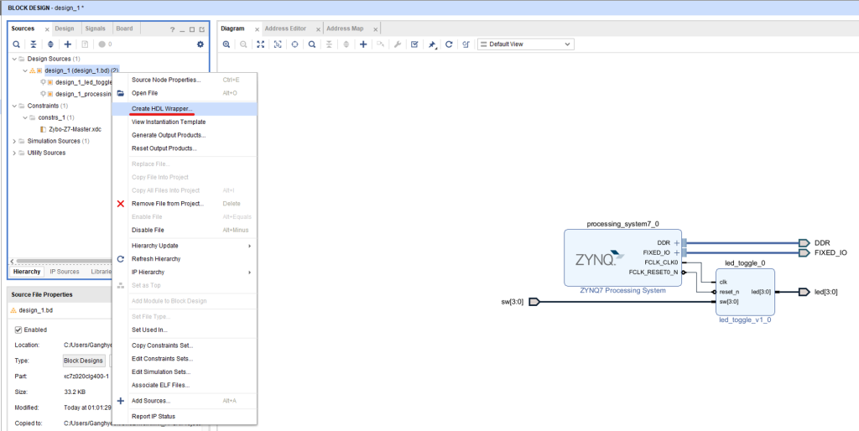Click crosshair select area icon in Diagram toolbar
This screenshot has width=859, height=431.
pyautogui.click(x=294, y=44)
